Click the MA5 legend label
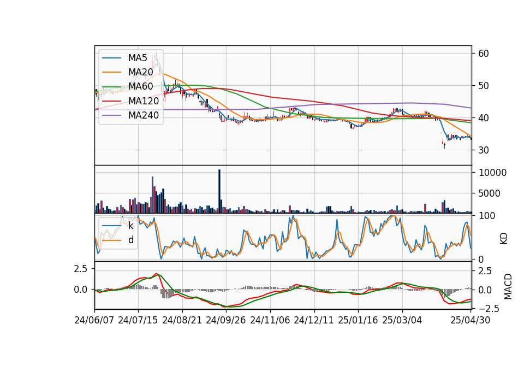The height and width of the screenshot is (377, 524). pyautogui.click(x=138, y=58)
